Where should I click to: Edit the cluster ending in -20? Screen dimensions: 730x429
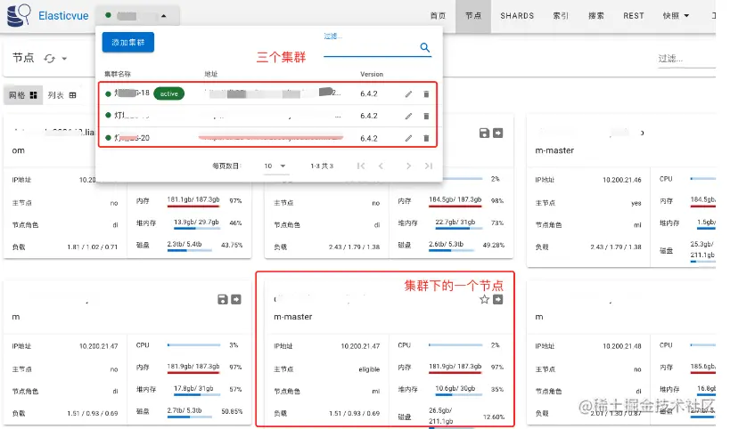pos(408,138)
